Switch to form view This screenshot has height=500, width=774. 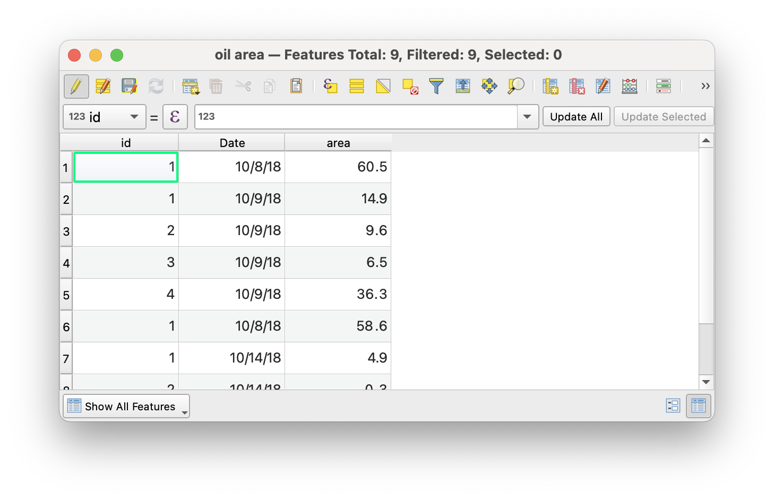[x=673, y=406]
